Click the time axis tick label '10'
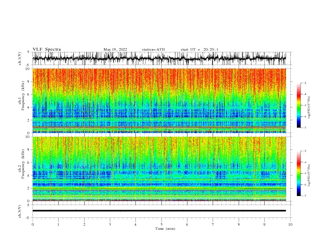The height and width of the screenshot is (252, 327). pos(290,224)
